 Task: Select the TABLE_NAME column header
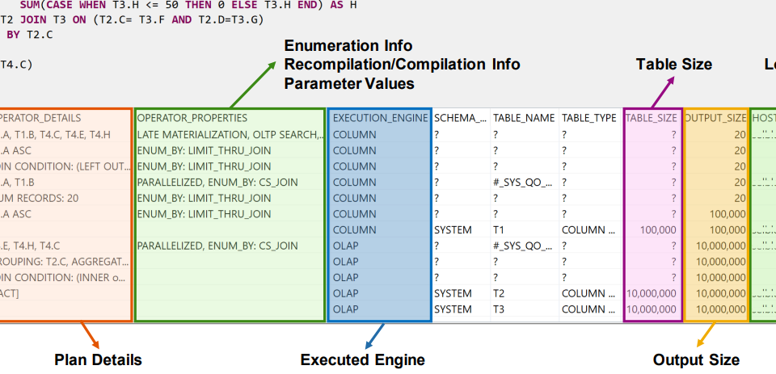[524, 118]
